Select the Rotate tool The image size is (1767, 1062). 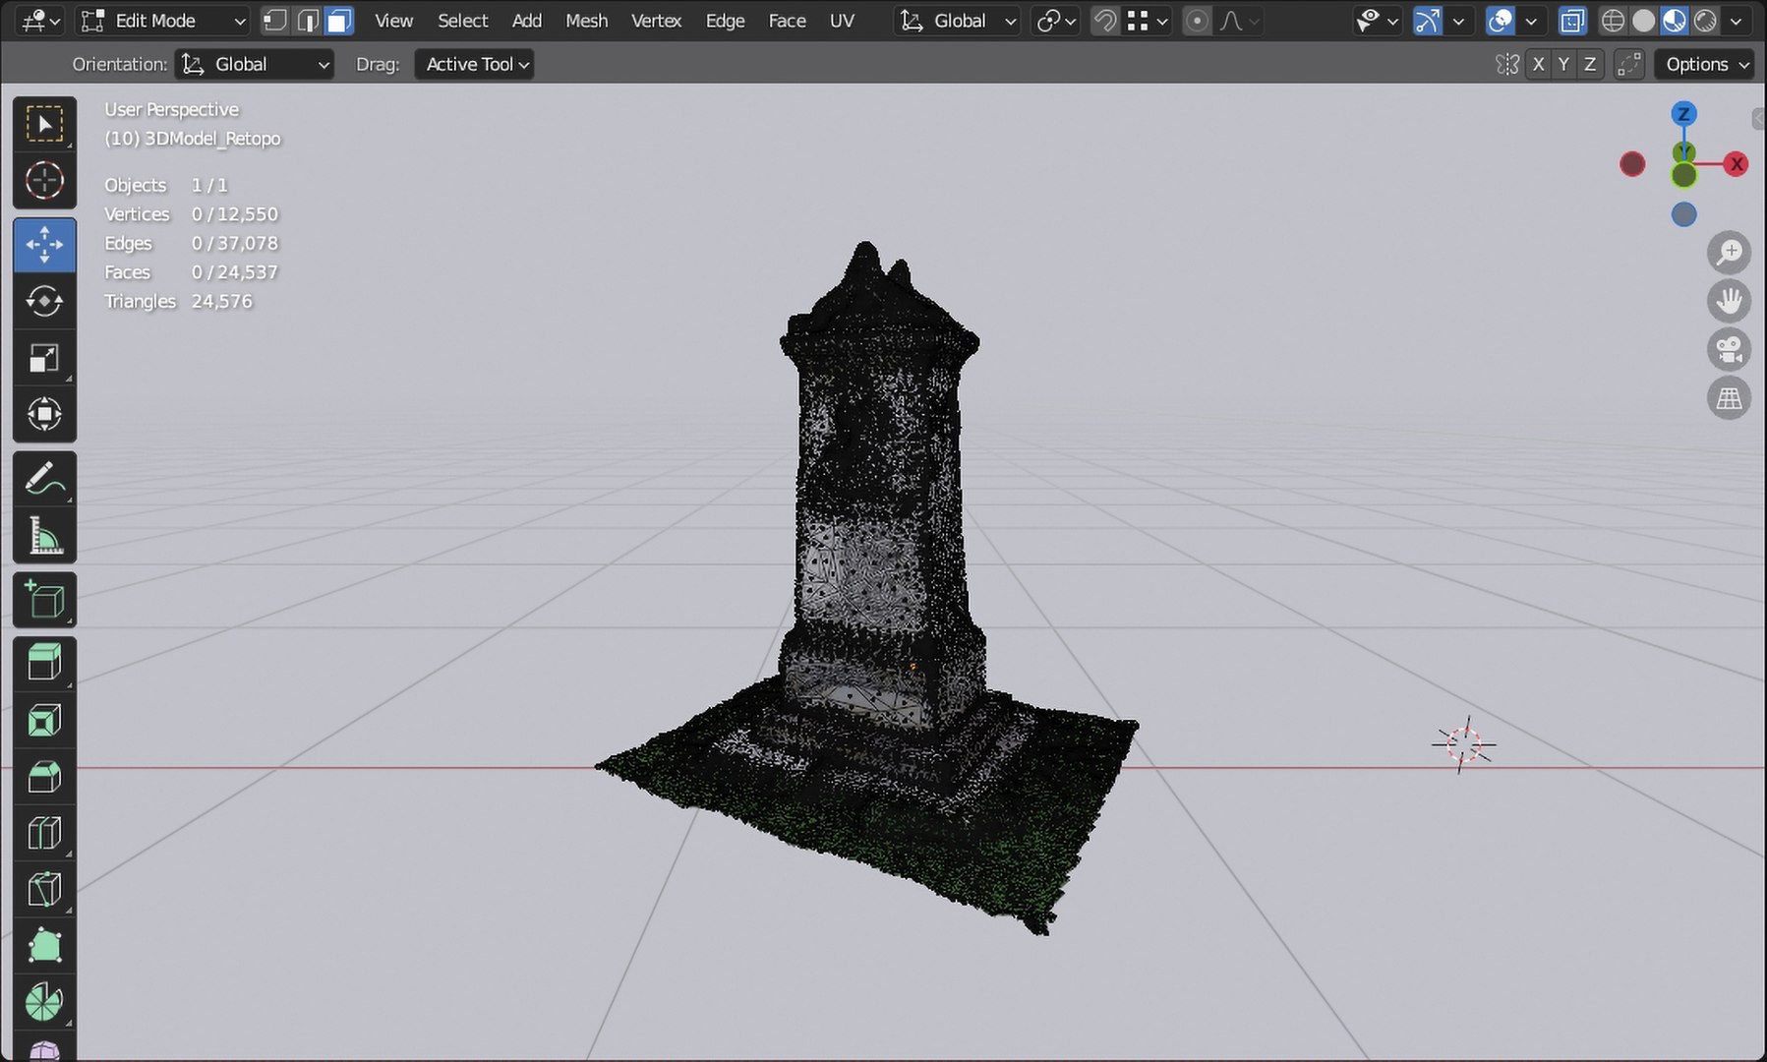coord(44,301)
